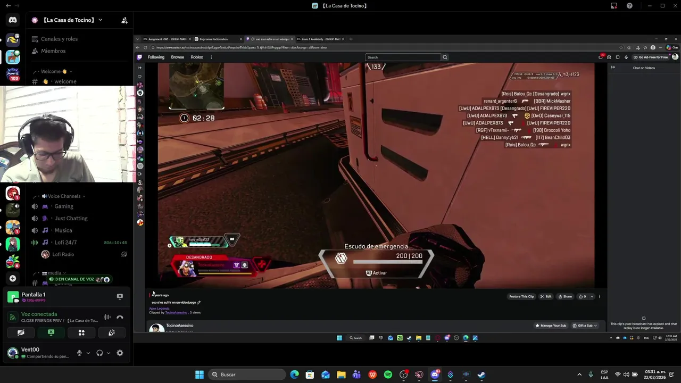Open the activities button in voice panel

point(81,332)
